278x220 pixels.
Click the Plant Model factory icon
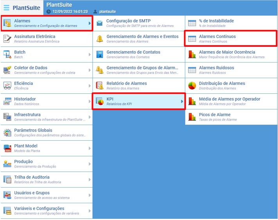tap(7, 148)
